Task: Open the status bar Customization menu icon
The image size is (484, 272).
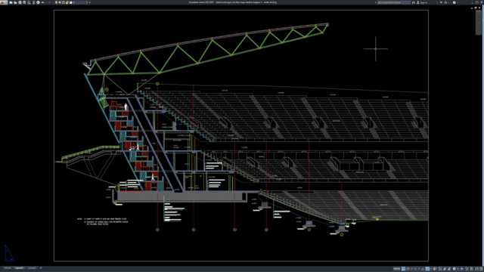Action: click(x=481, y=269)
